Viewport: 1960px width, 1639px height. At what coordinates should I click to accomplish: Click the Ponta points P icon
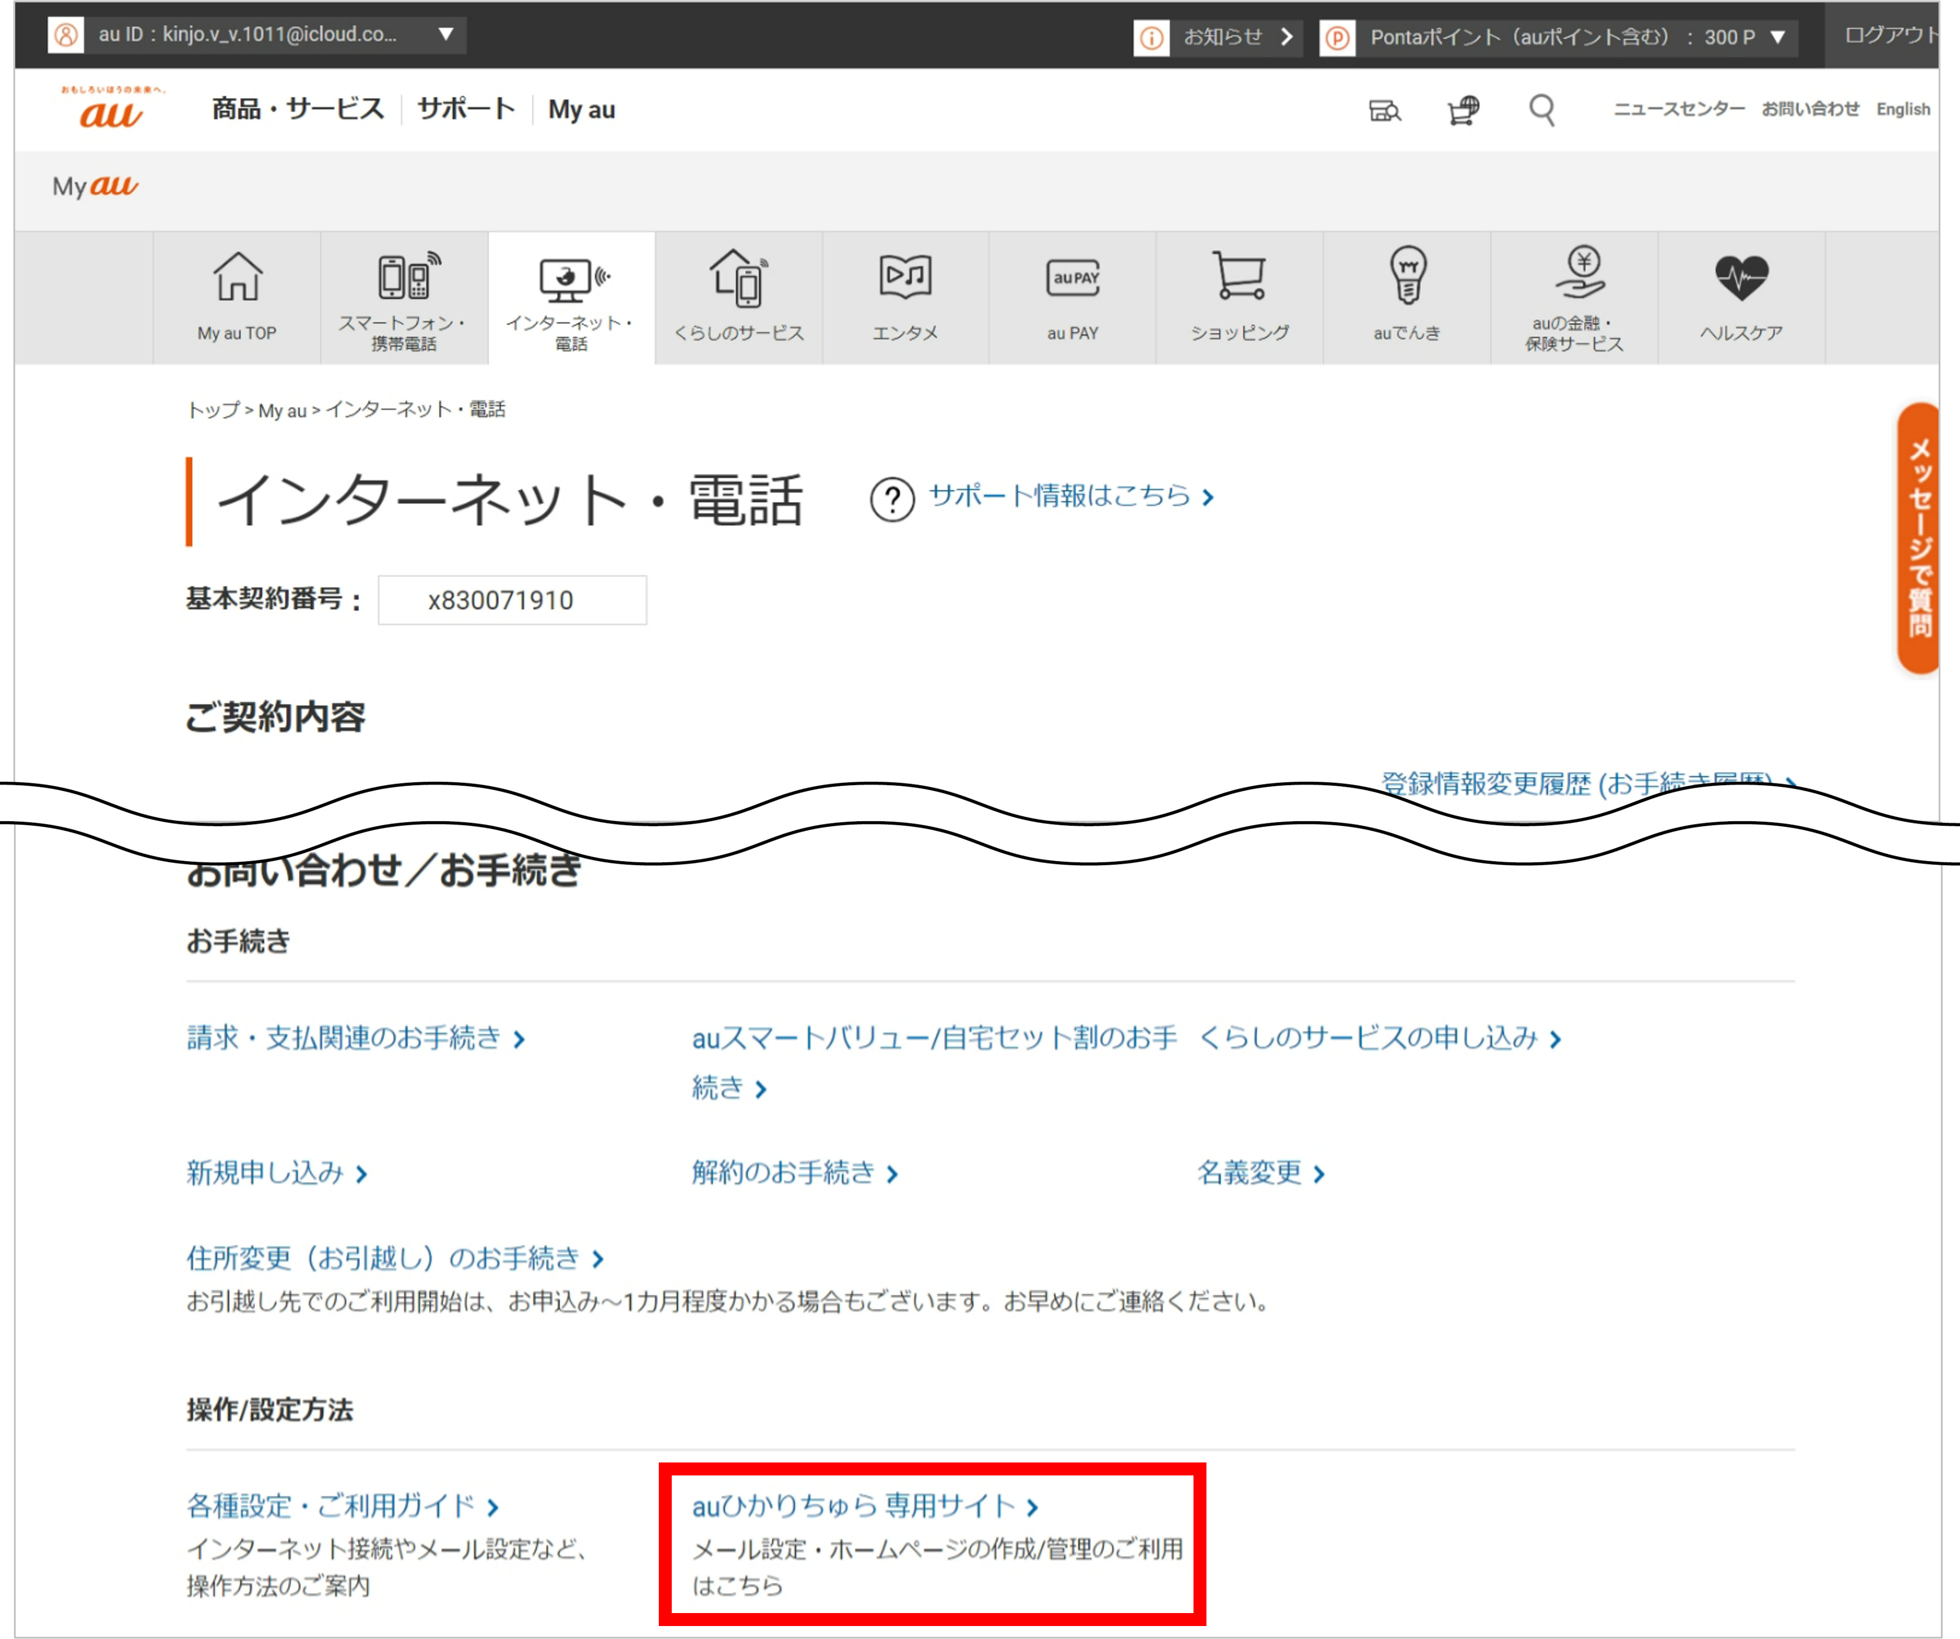[x=1337, y=37]
